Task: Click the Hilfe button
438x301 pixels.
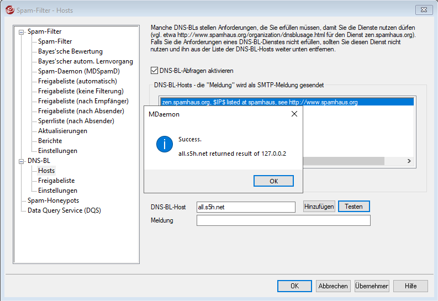Action: (410, 286)
